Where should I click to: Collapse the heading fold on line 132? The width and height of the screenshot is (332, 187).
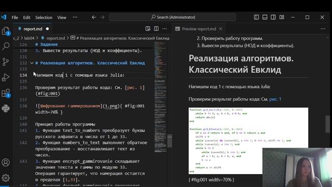pyautogui.click(x=32, y=63)
